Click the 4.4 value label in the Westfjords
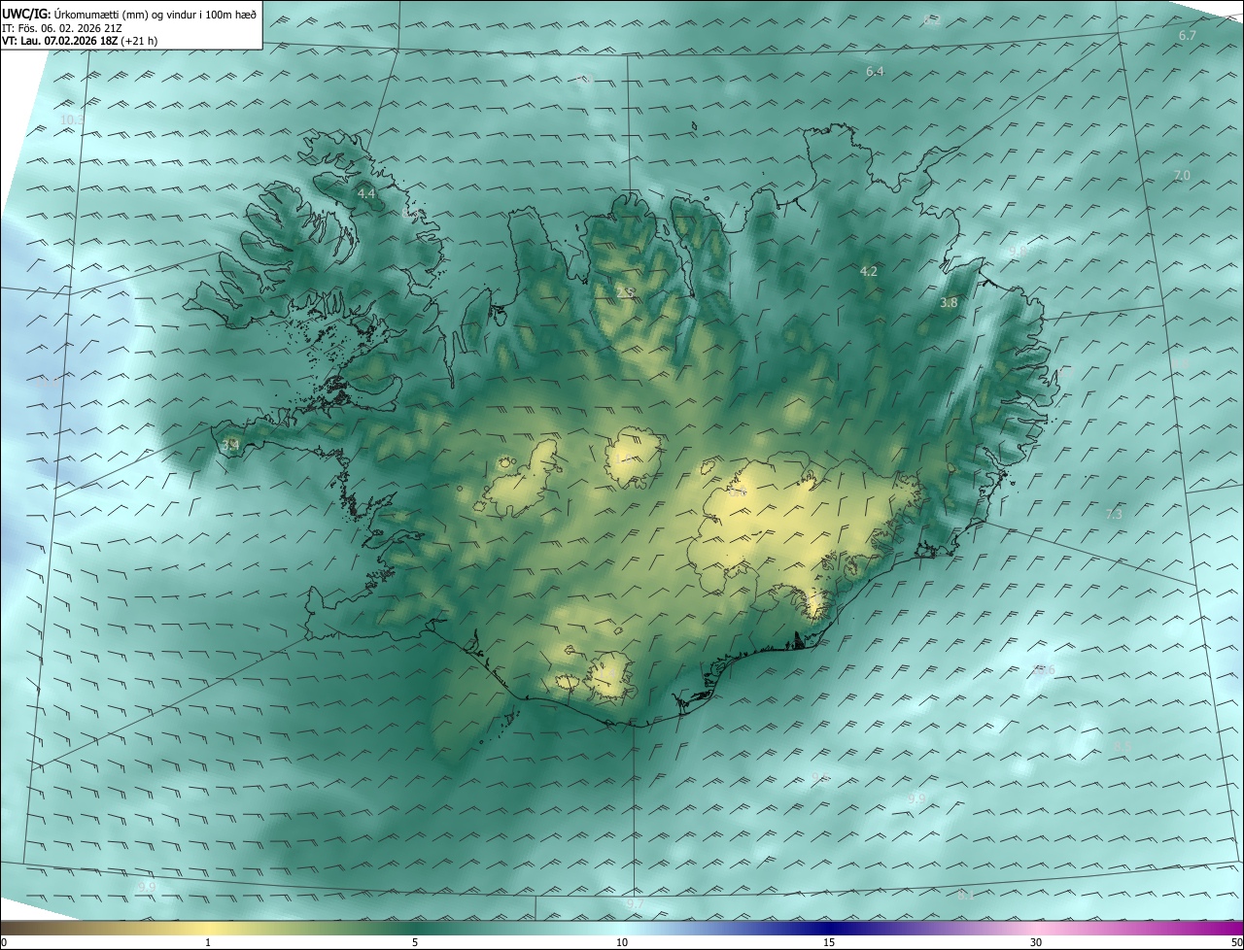The height and width of the screenshot is (950, 1244). coord(366,193)
